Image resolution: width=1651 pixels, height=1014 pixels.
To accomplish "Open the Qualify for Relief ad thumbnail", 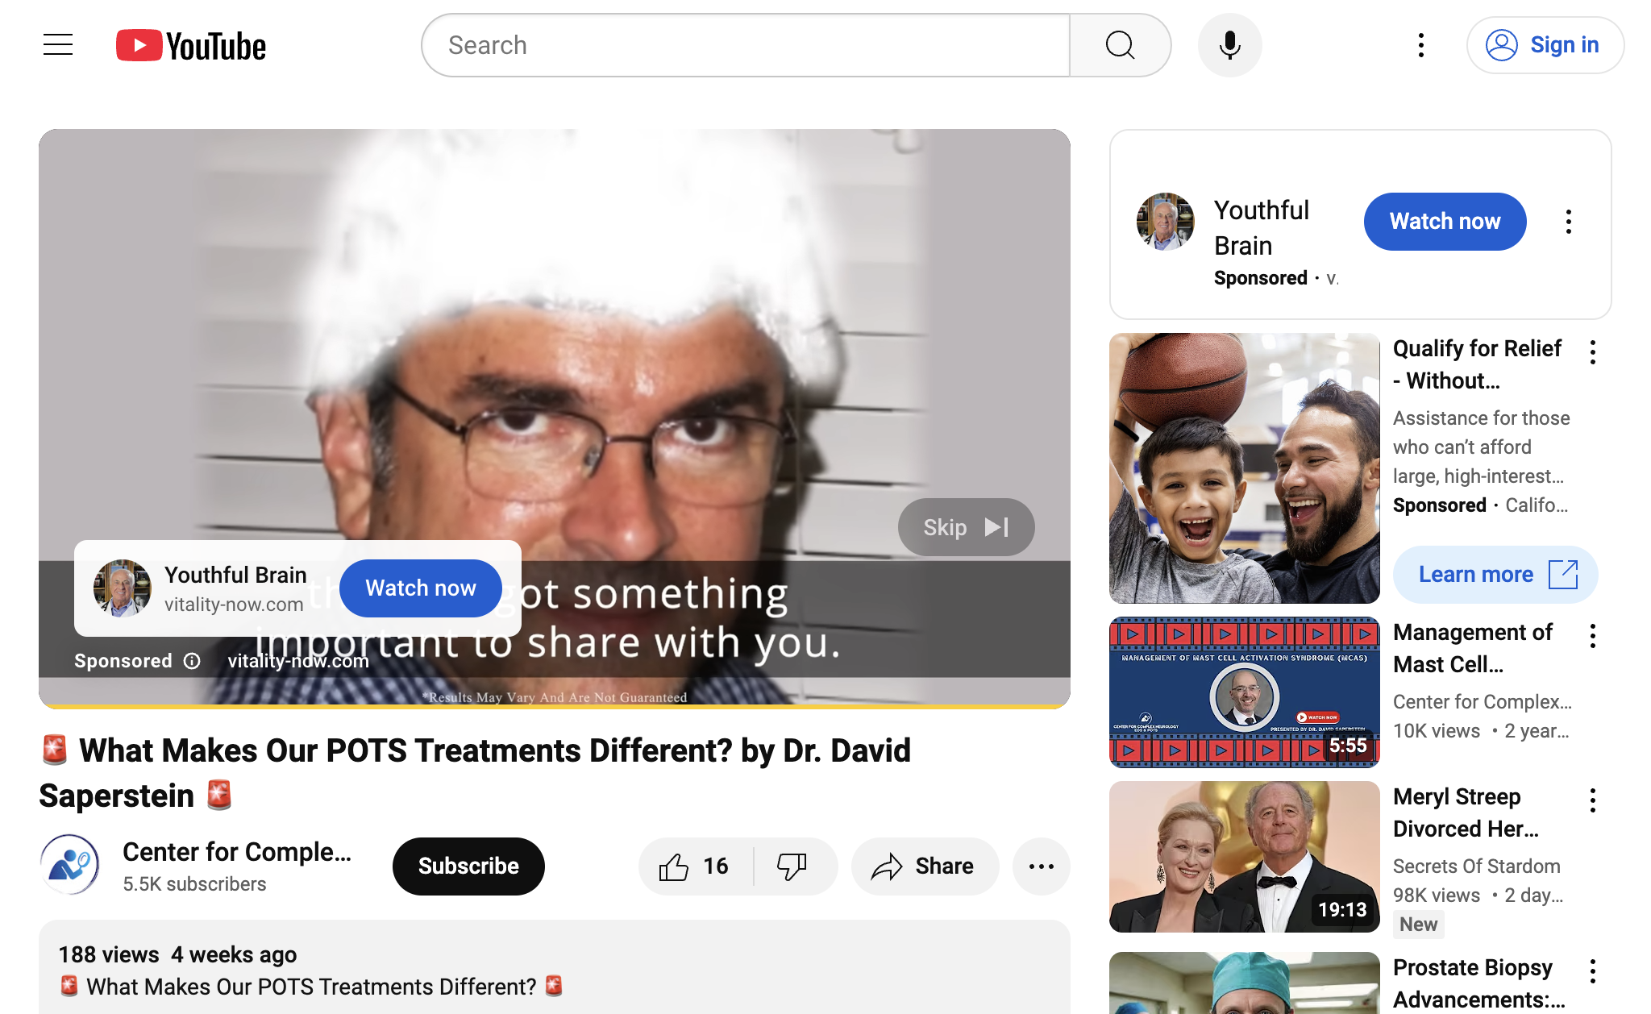I will [1244, 468].
